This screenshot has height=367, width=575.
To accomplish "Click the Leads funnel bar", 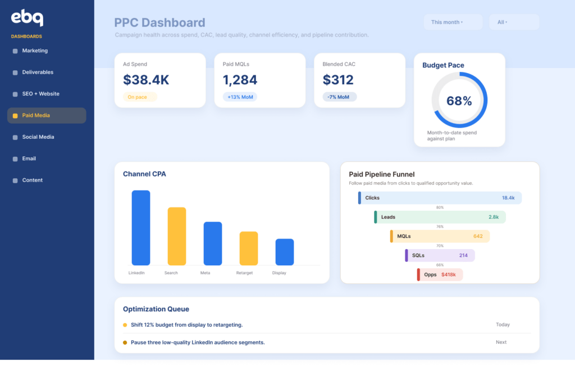I will (x=440, y=217).
